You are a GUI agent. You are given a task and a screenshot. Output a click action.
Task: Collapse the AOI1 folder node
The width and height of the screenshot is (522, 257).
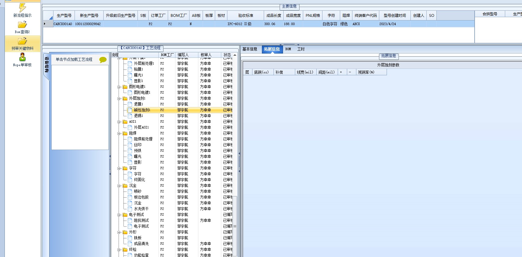click(119, 122)
